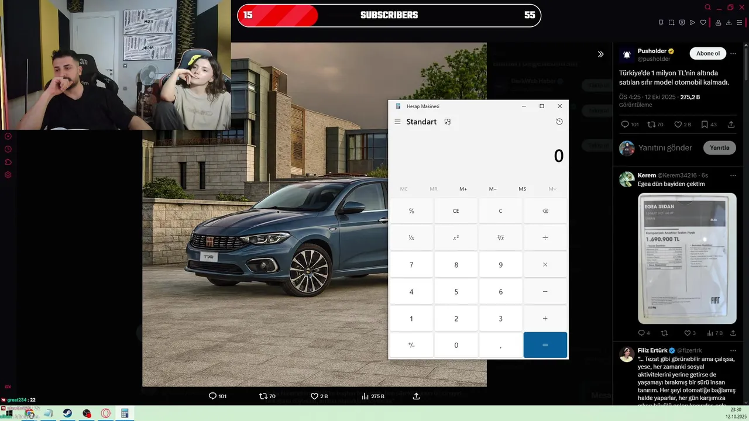Click the Yanıtını gönder reply field
Viewport: 749px width, 421px height.
[x=665, y=148]
